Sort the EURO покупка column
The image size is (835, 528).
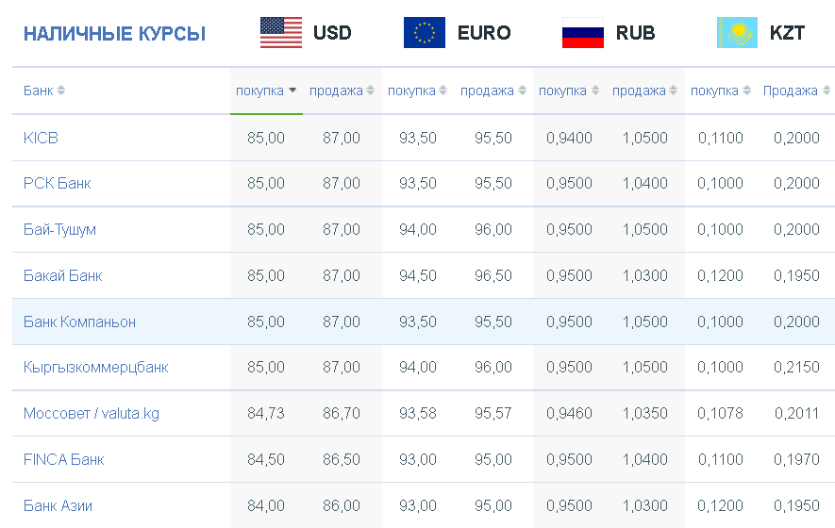(443, 91)
